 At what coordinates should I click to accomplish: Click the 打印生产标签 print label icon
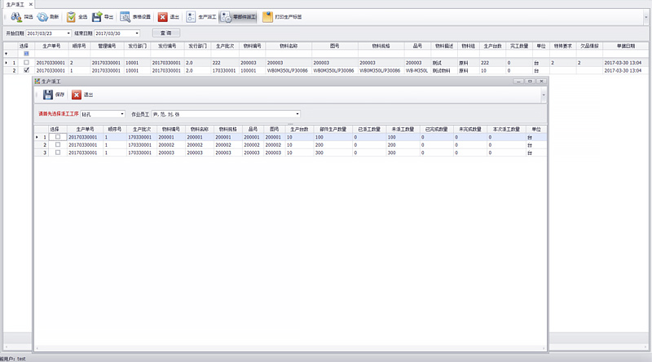tap(267, 16)
